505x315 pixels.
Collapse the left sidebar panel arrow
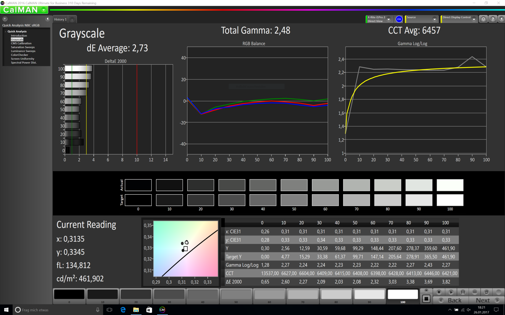[48, 19]
